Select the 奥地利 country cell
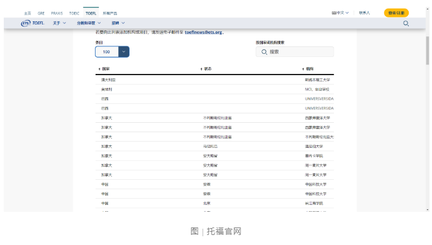This screenshot has width=432, height=245. coord(106,89)
